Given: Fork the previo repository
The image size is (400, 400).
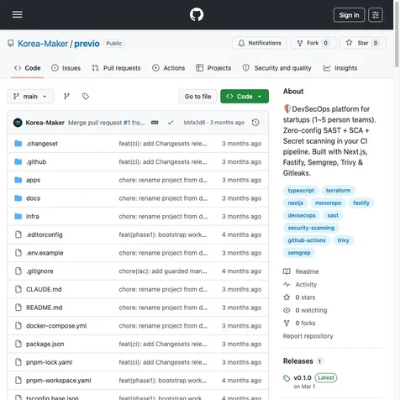Looking at the screenshot, I should point(313,43).
